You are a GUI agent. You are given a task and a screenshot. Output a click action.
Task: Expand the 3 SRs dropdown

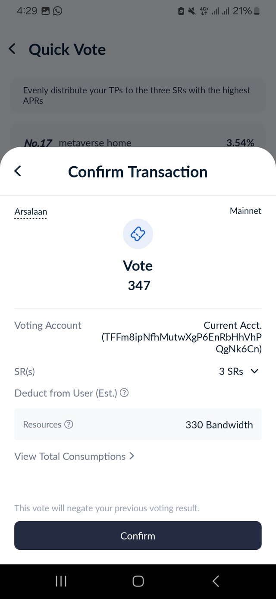(x=238, y=371)
